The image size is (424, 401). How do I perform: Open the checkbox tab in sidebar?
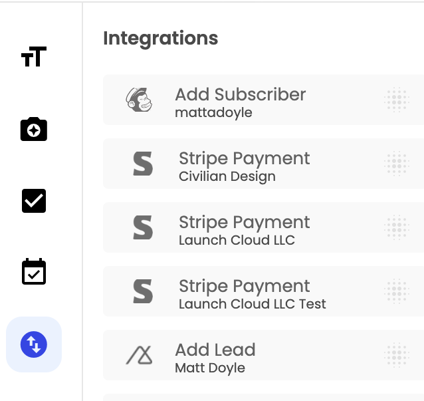tap(34, 201)
